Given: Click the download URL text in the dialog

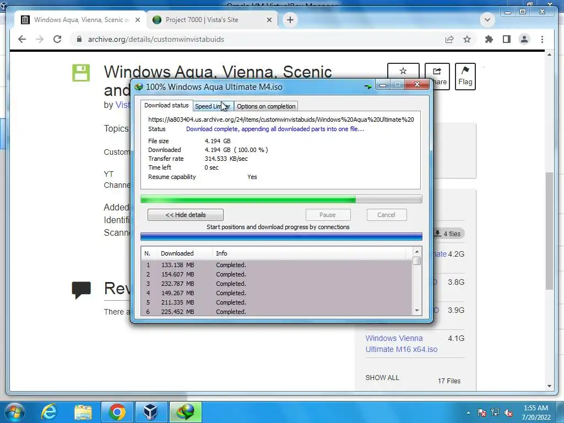Looking at the screenshot, I should (x=281, y=120).
